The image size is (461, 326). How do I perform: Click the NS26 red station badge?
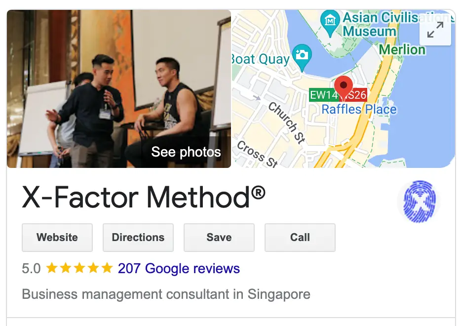pos(355,95)
